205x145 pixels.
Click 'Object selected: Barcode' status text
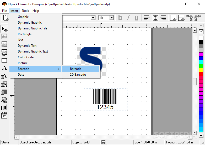pos(35,142)
